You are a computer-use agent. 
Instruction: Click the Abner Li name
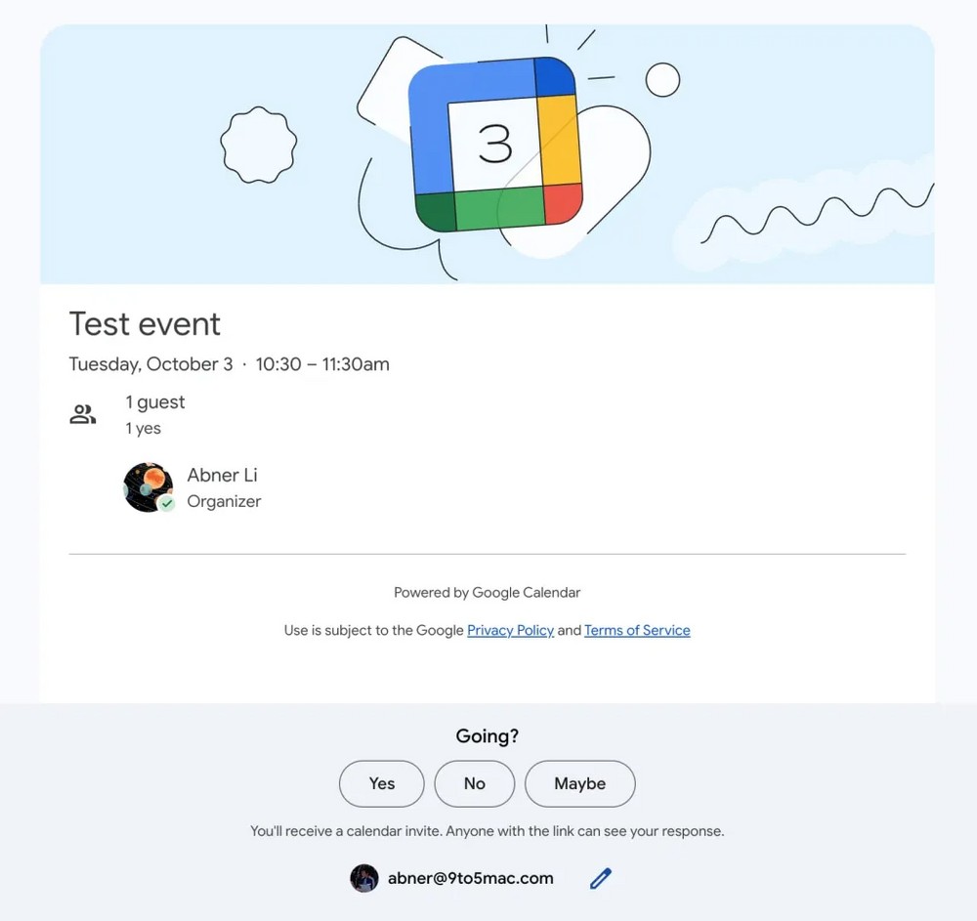click(223, 476)
